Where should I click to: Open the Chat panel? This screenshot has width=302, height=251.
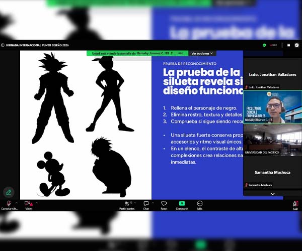tap(146, 205)
